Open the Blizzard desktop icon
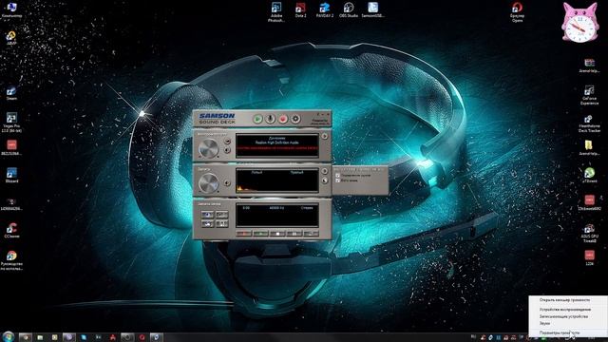Screen dimensions: 608x342 point(11,176)
